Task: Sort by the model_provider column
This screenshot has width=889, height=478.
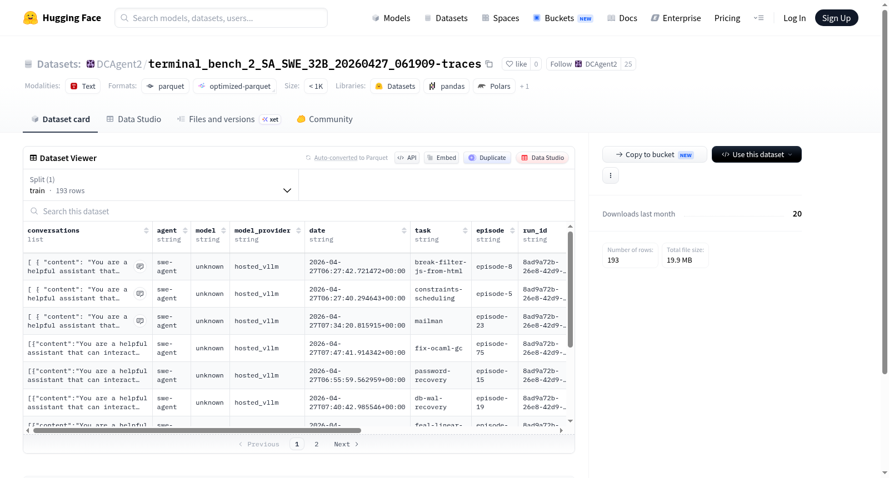Action: (x=298, y=230)
